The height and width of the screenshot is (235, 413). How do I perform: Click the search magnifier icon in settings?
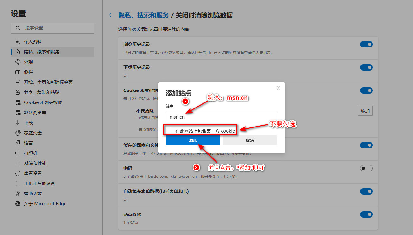click(x=18, y=28)
